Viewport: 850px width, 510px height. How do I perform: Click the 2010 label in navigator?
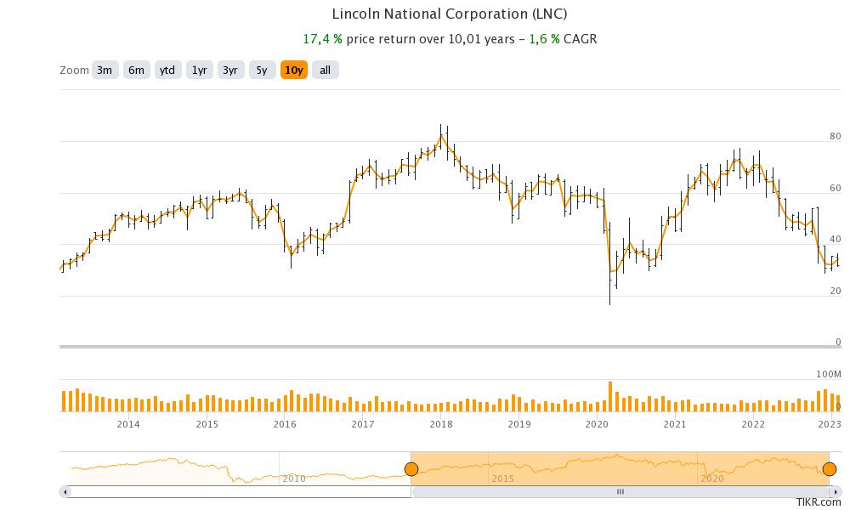pos(294,479)
